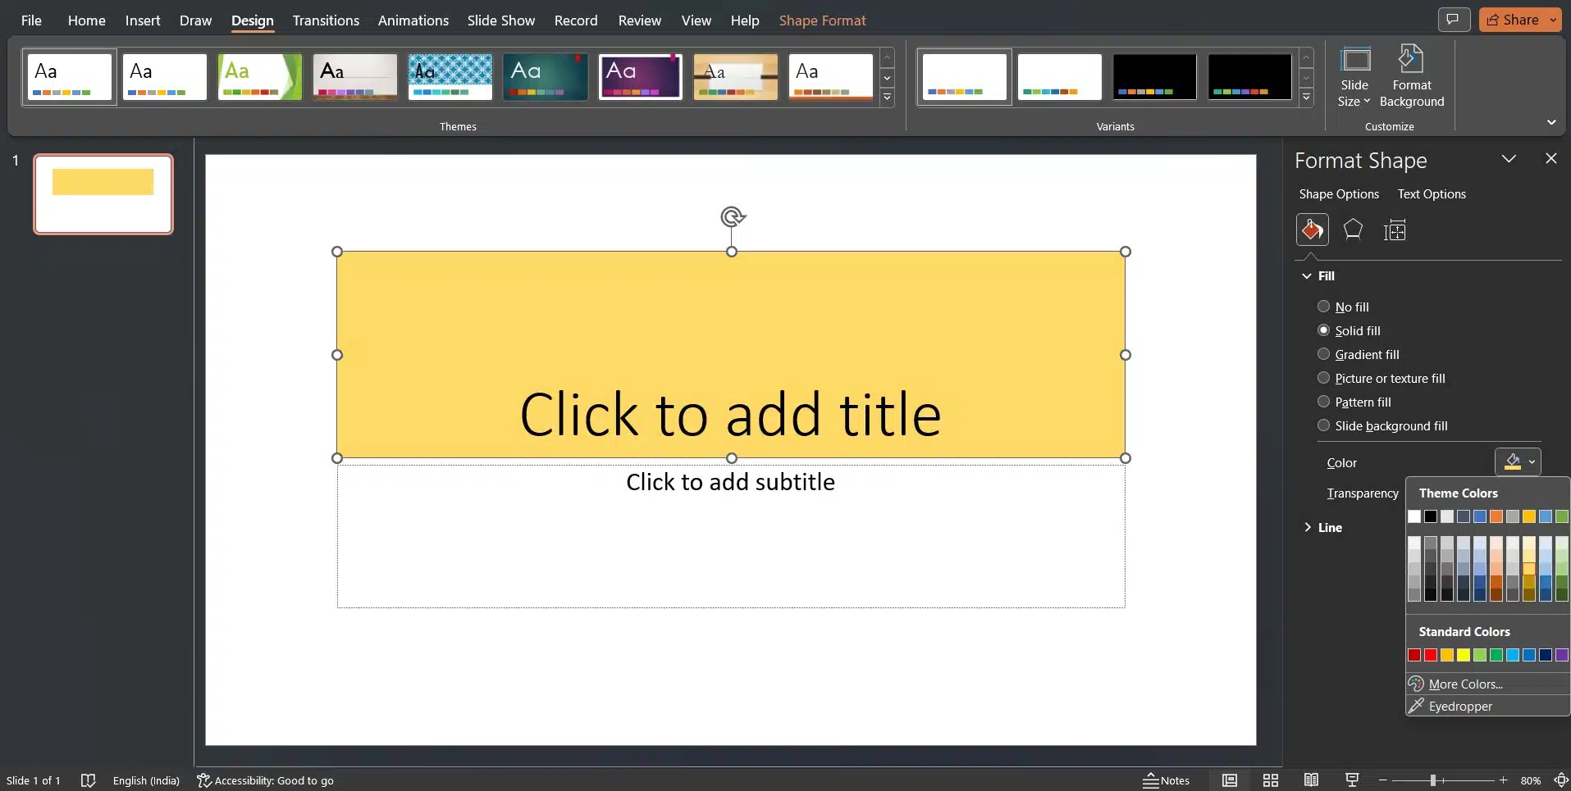
Task: Switch to Slide Sorter view in status bar
Action: tap(1271, 780)
